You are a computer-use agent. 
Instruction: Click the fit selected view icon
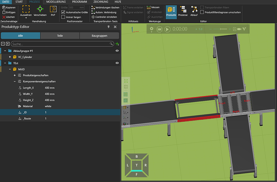[126, 87]
